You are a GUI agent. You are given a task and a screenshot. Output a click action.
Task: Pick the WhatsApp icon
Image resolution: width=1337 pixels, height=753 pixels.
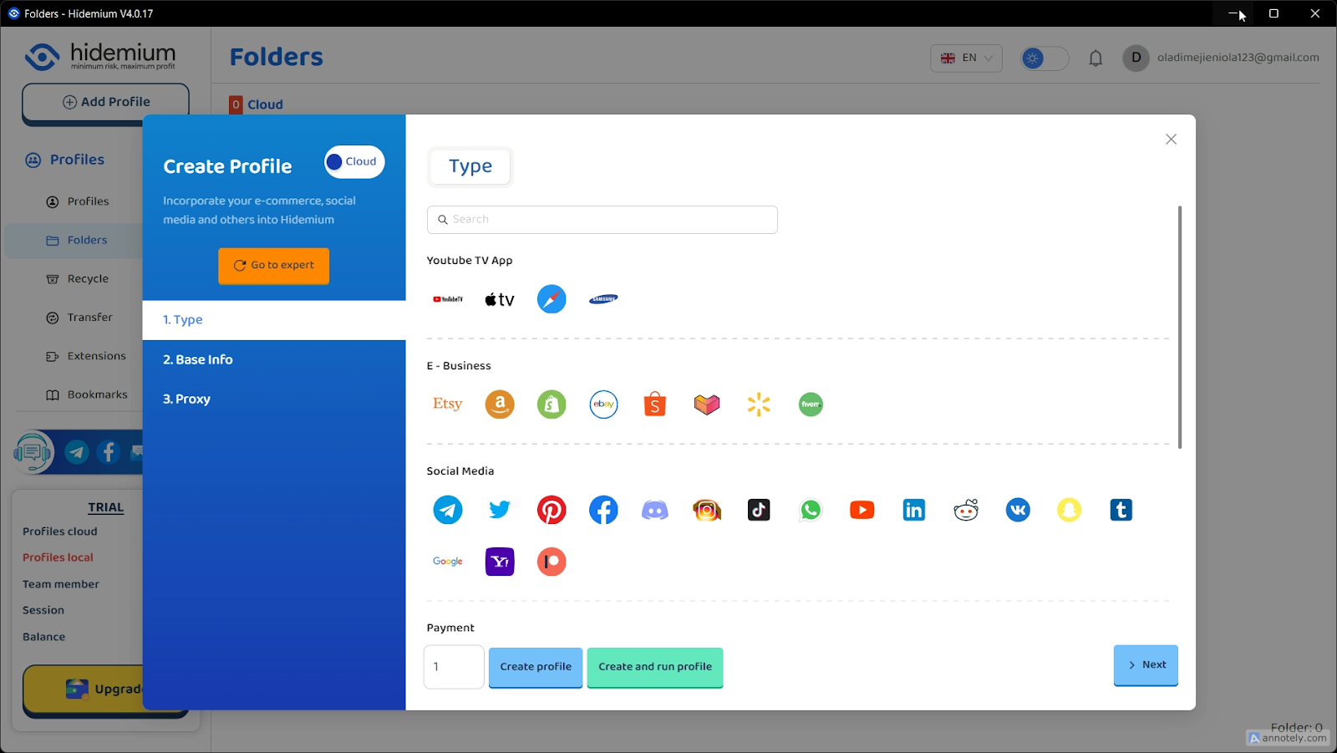tap(811, 510)
